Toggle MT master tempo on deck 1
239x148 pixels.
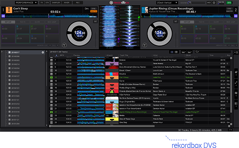(x=96, y=21)
